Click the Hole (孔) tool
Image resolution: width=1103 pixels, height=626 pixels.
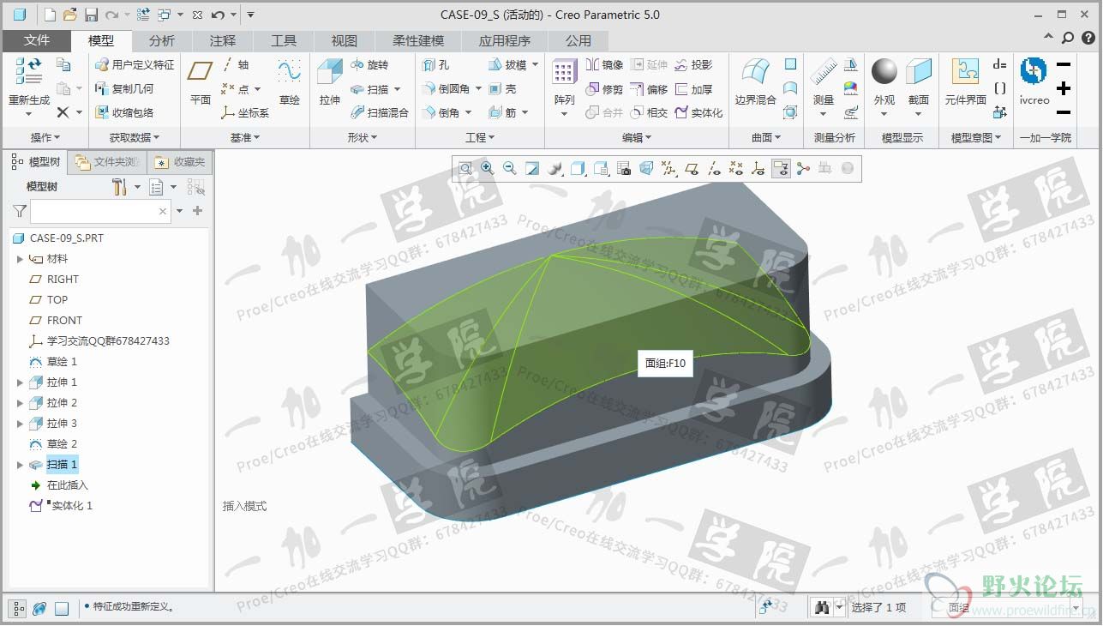(x=435, y=64)
